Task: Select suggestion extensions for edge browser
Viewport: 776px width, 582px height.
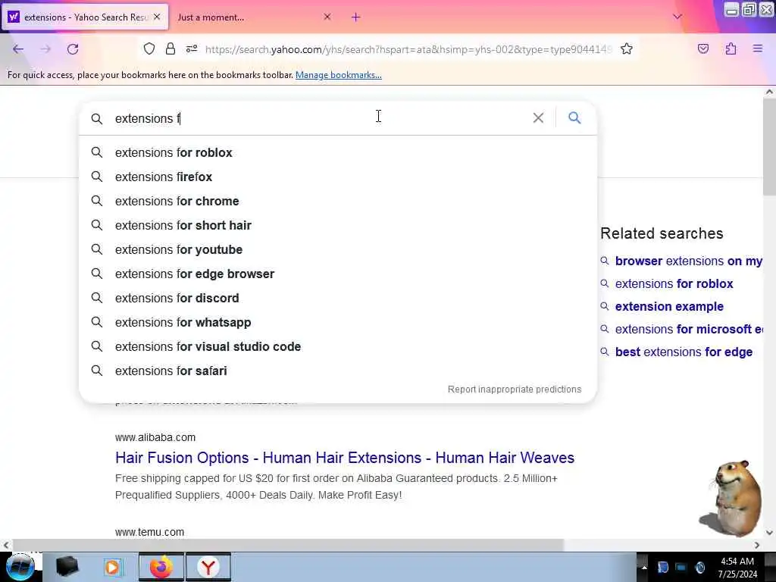Action: pyautogui.click(x=338, y=274)
